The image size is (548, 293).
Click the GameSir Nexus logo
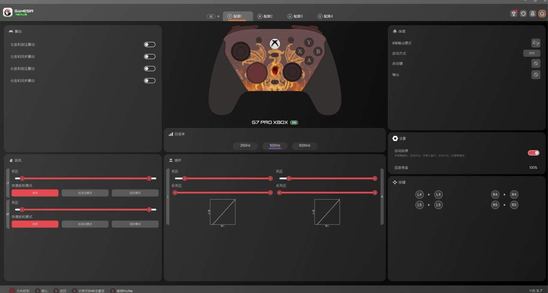[18, 12]
